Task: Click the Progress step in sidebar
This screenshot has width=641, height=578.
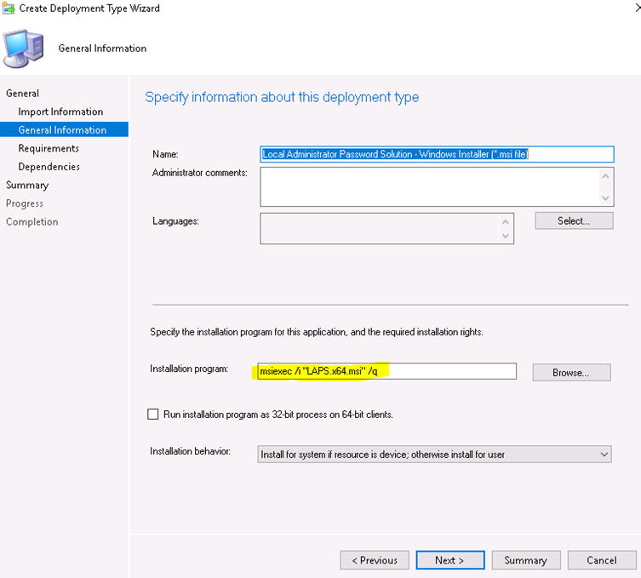Action: point(25,203)
